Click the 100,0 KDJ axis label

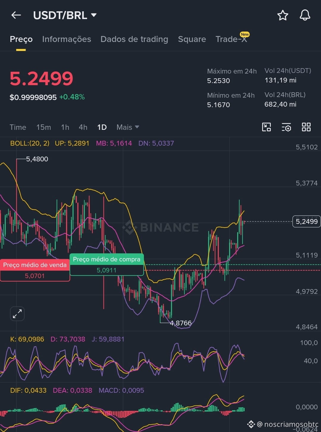click(309, 343)
